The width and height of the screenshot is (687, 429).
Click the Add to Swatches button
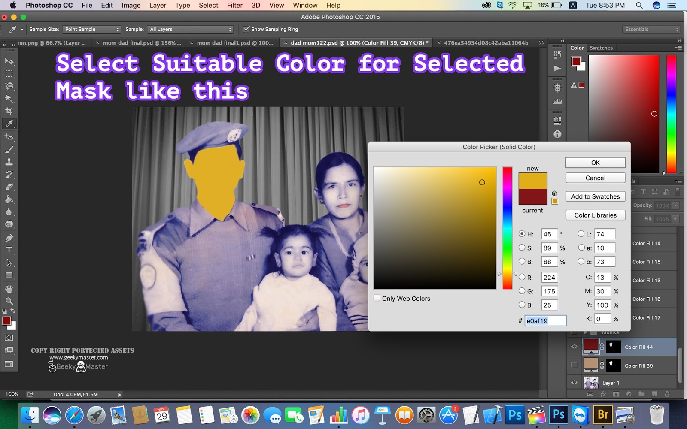tap(596, 196)
